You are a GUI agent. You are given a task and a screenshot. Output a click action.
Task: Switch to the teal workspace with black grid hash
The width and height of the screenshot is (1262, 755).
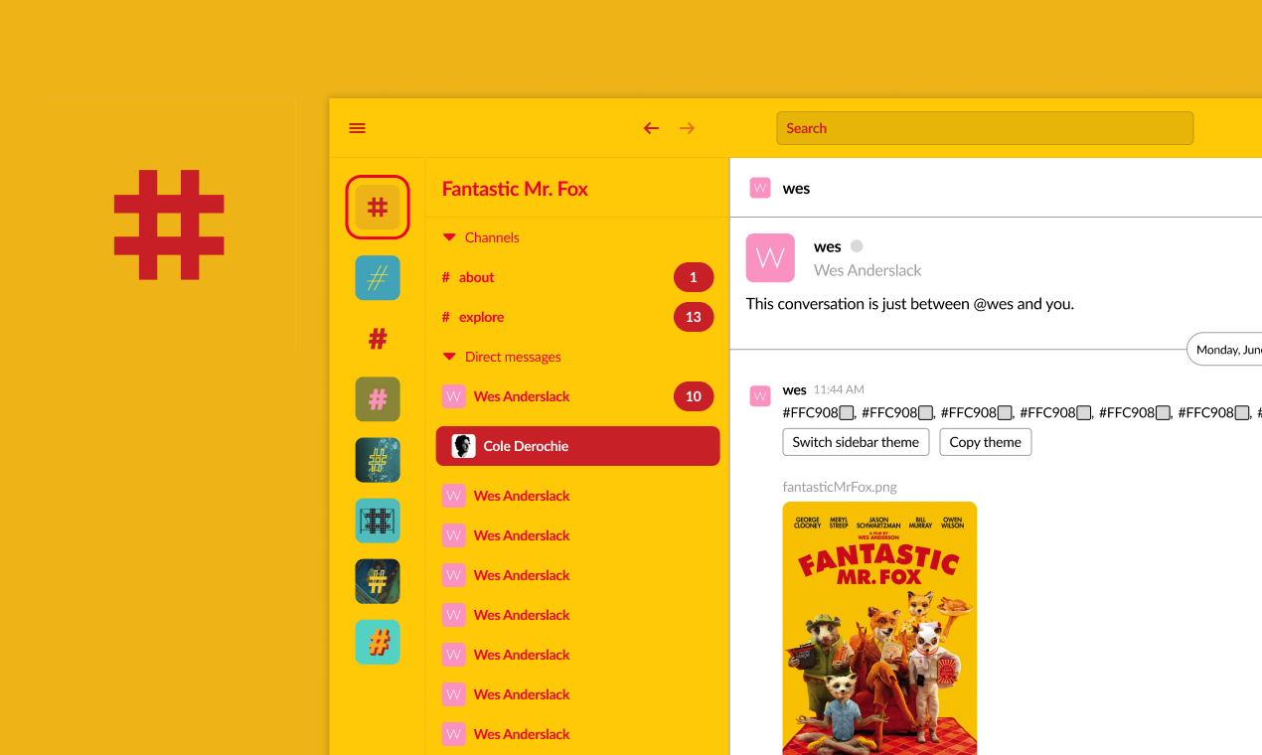click(x=378, y=521)
